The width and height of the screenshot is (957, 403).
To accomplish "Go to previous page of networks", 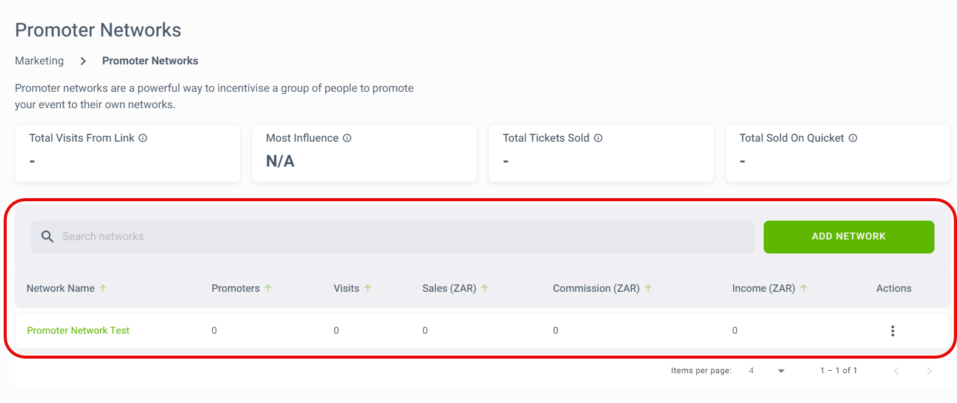I will 896,371.
